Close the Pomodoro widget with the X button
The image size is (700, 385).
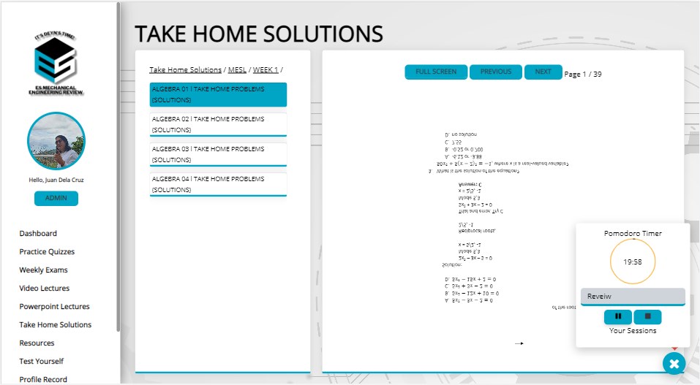pos(674,364)
